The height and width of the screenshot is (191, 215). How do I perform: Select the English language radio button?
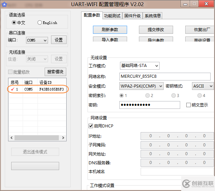pyautogui.click(x=40, y=22)
